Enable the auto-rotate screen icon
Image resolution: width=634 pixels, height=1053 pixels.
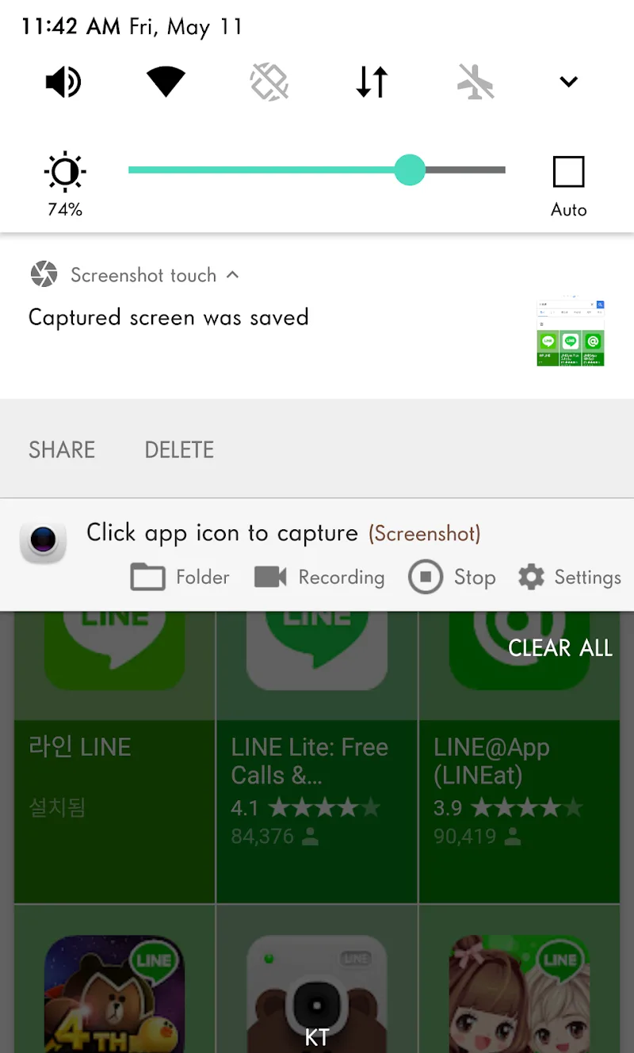[269, 82]
